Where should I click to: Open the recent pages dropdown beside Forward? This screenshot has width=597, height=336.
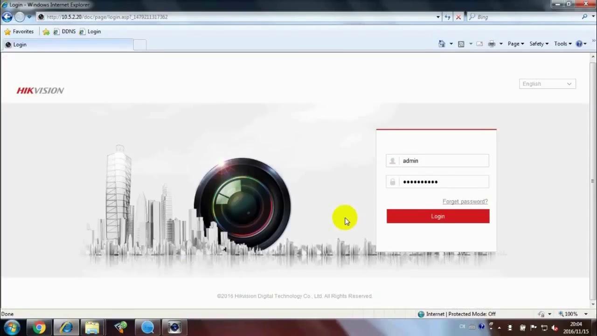pos(29,17)
